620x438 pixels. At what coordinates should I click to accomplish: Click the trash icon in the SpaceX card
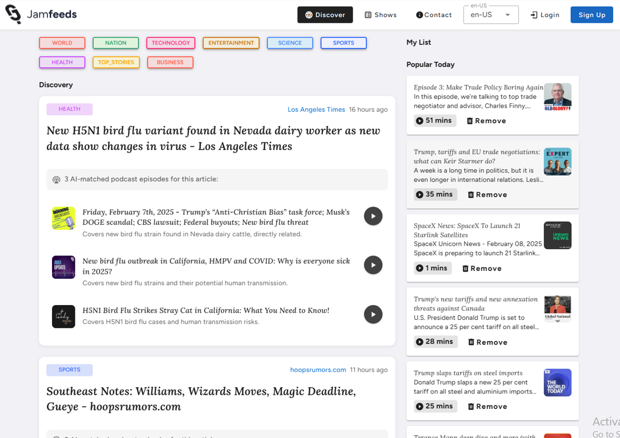click(465, 268)
